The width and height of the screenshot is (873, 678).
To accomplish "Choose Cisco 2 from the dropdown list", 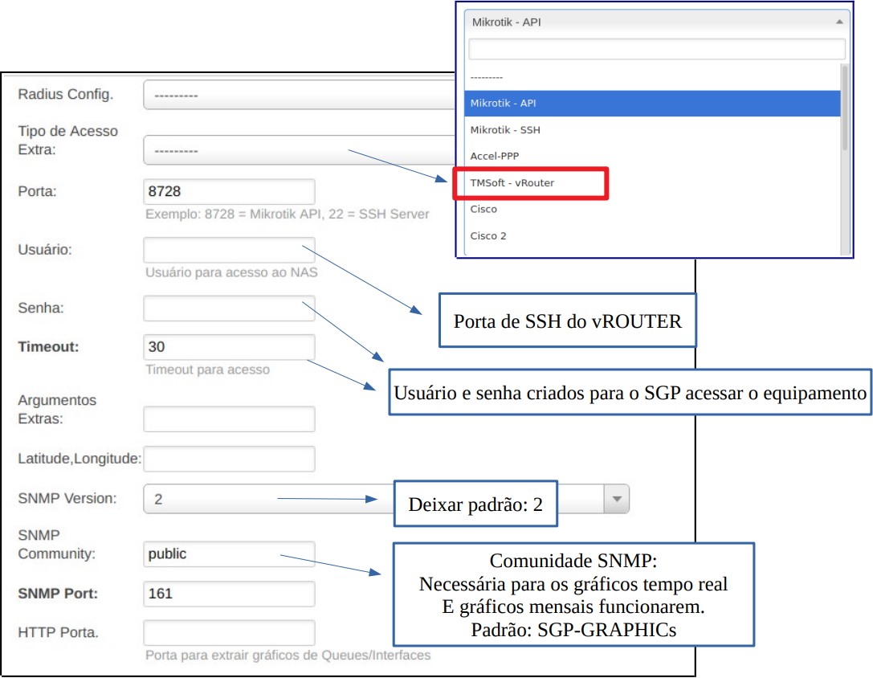I will pos(651,236).
